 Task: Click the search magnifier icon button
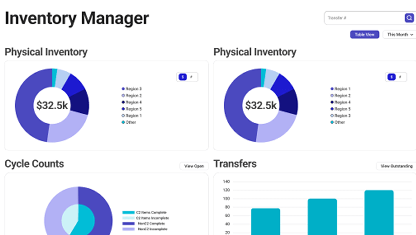tap(409, 18)
